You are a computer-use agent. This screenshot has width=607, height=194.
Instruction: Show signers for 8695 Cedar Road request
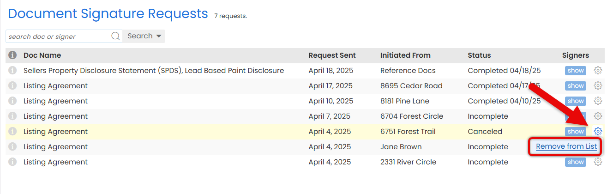(x=576, y=86)
